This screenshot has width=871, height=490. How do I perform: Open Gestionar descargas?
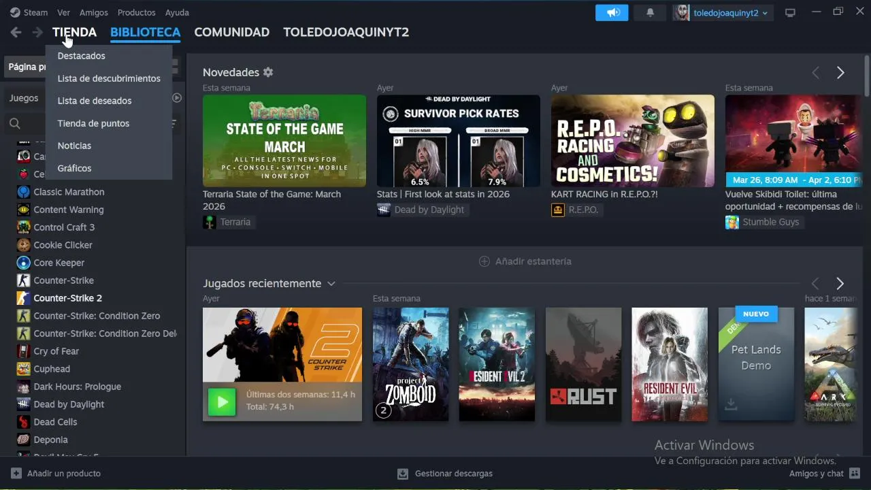445,474
